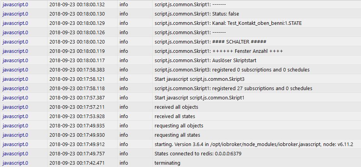This screenshot has height=167, width=361.
Task: Click the 'starting. Version 3.6.4' log message
Action: click(x=254, y=144)
